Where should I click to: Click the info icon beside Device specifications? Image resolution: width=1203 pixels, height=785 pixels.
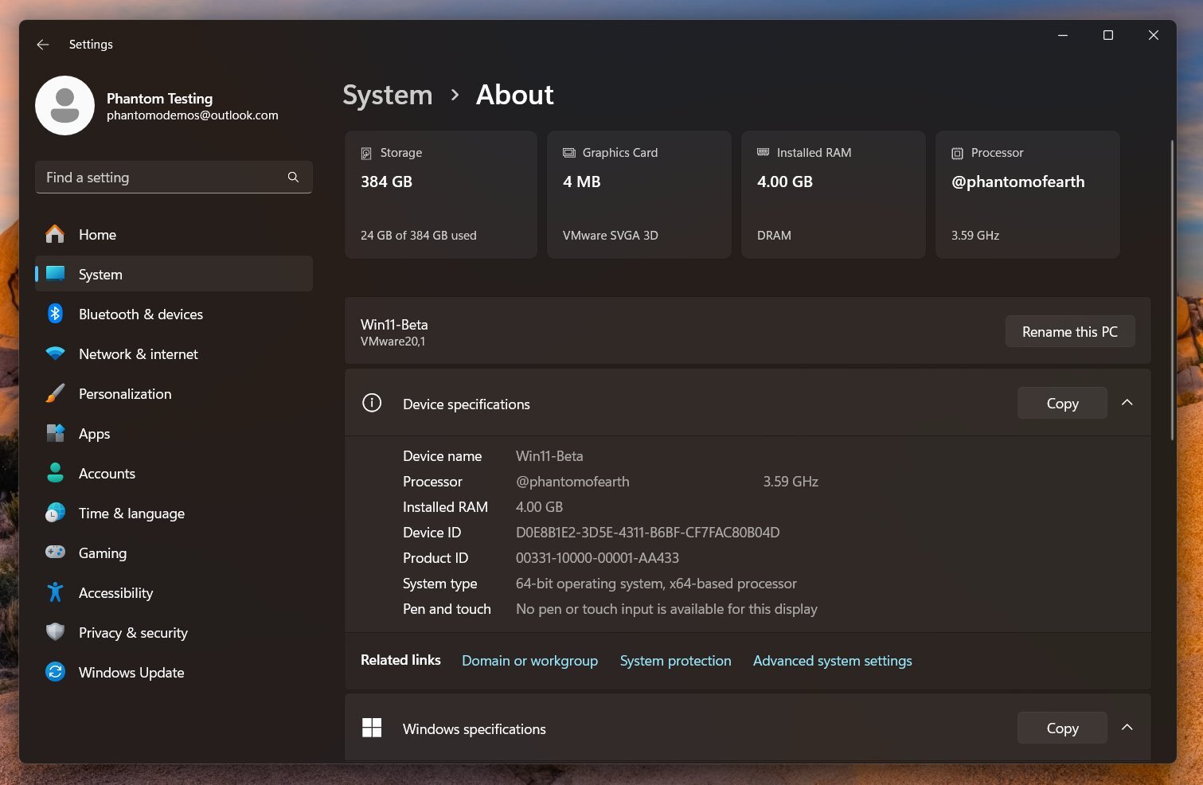tap(371, 403)
